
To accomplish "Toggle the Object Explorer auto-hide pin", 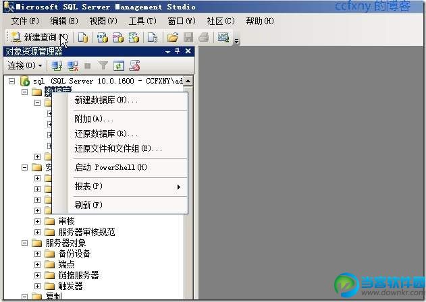I will [x=178, y=51].
